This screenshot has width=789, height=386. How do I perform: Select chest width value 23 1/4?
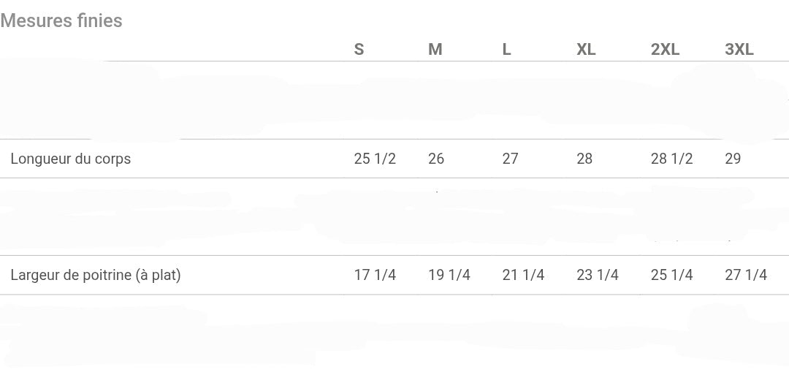(x=598, y=275)
